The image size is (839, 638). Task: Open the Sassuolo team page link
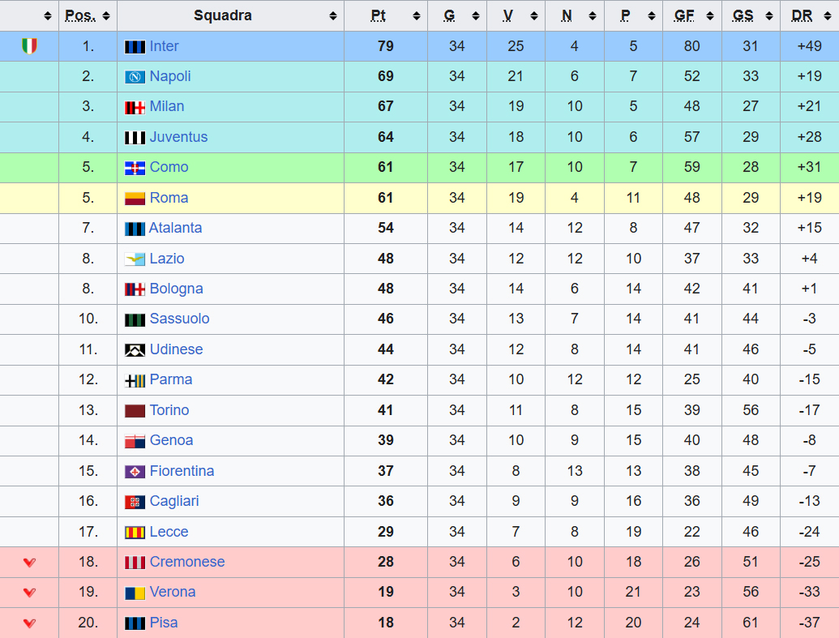pos(179,319)
